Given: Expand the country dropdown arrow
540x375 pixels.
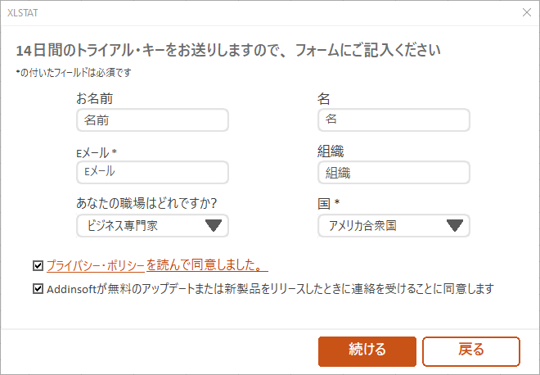Looking at the screenshot, I should click(455, 226).
